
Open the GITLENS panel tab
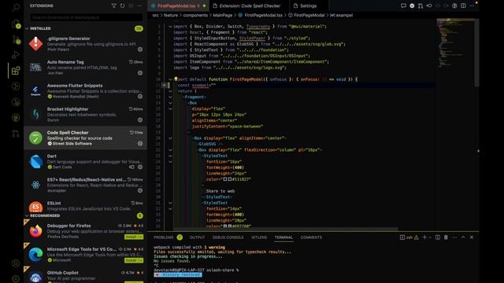click(x=259, y=237)
